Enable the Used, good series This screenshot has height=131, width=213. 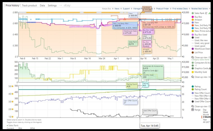coord(198,46)
